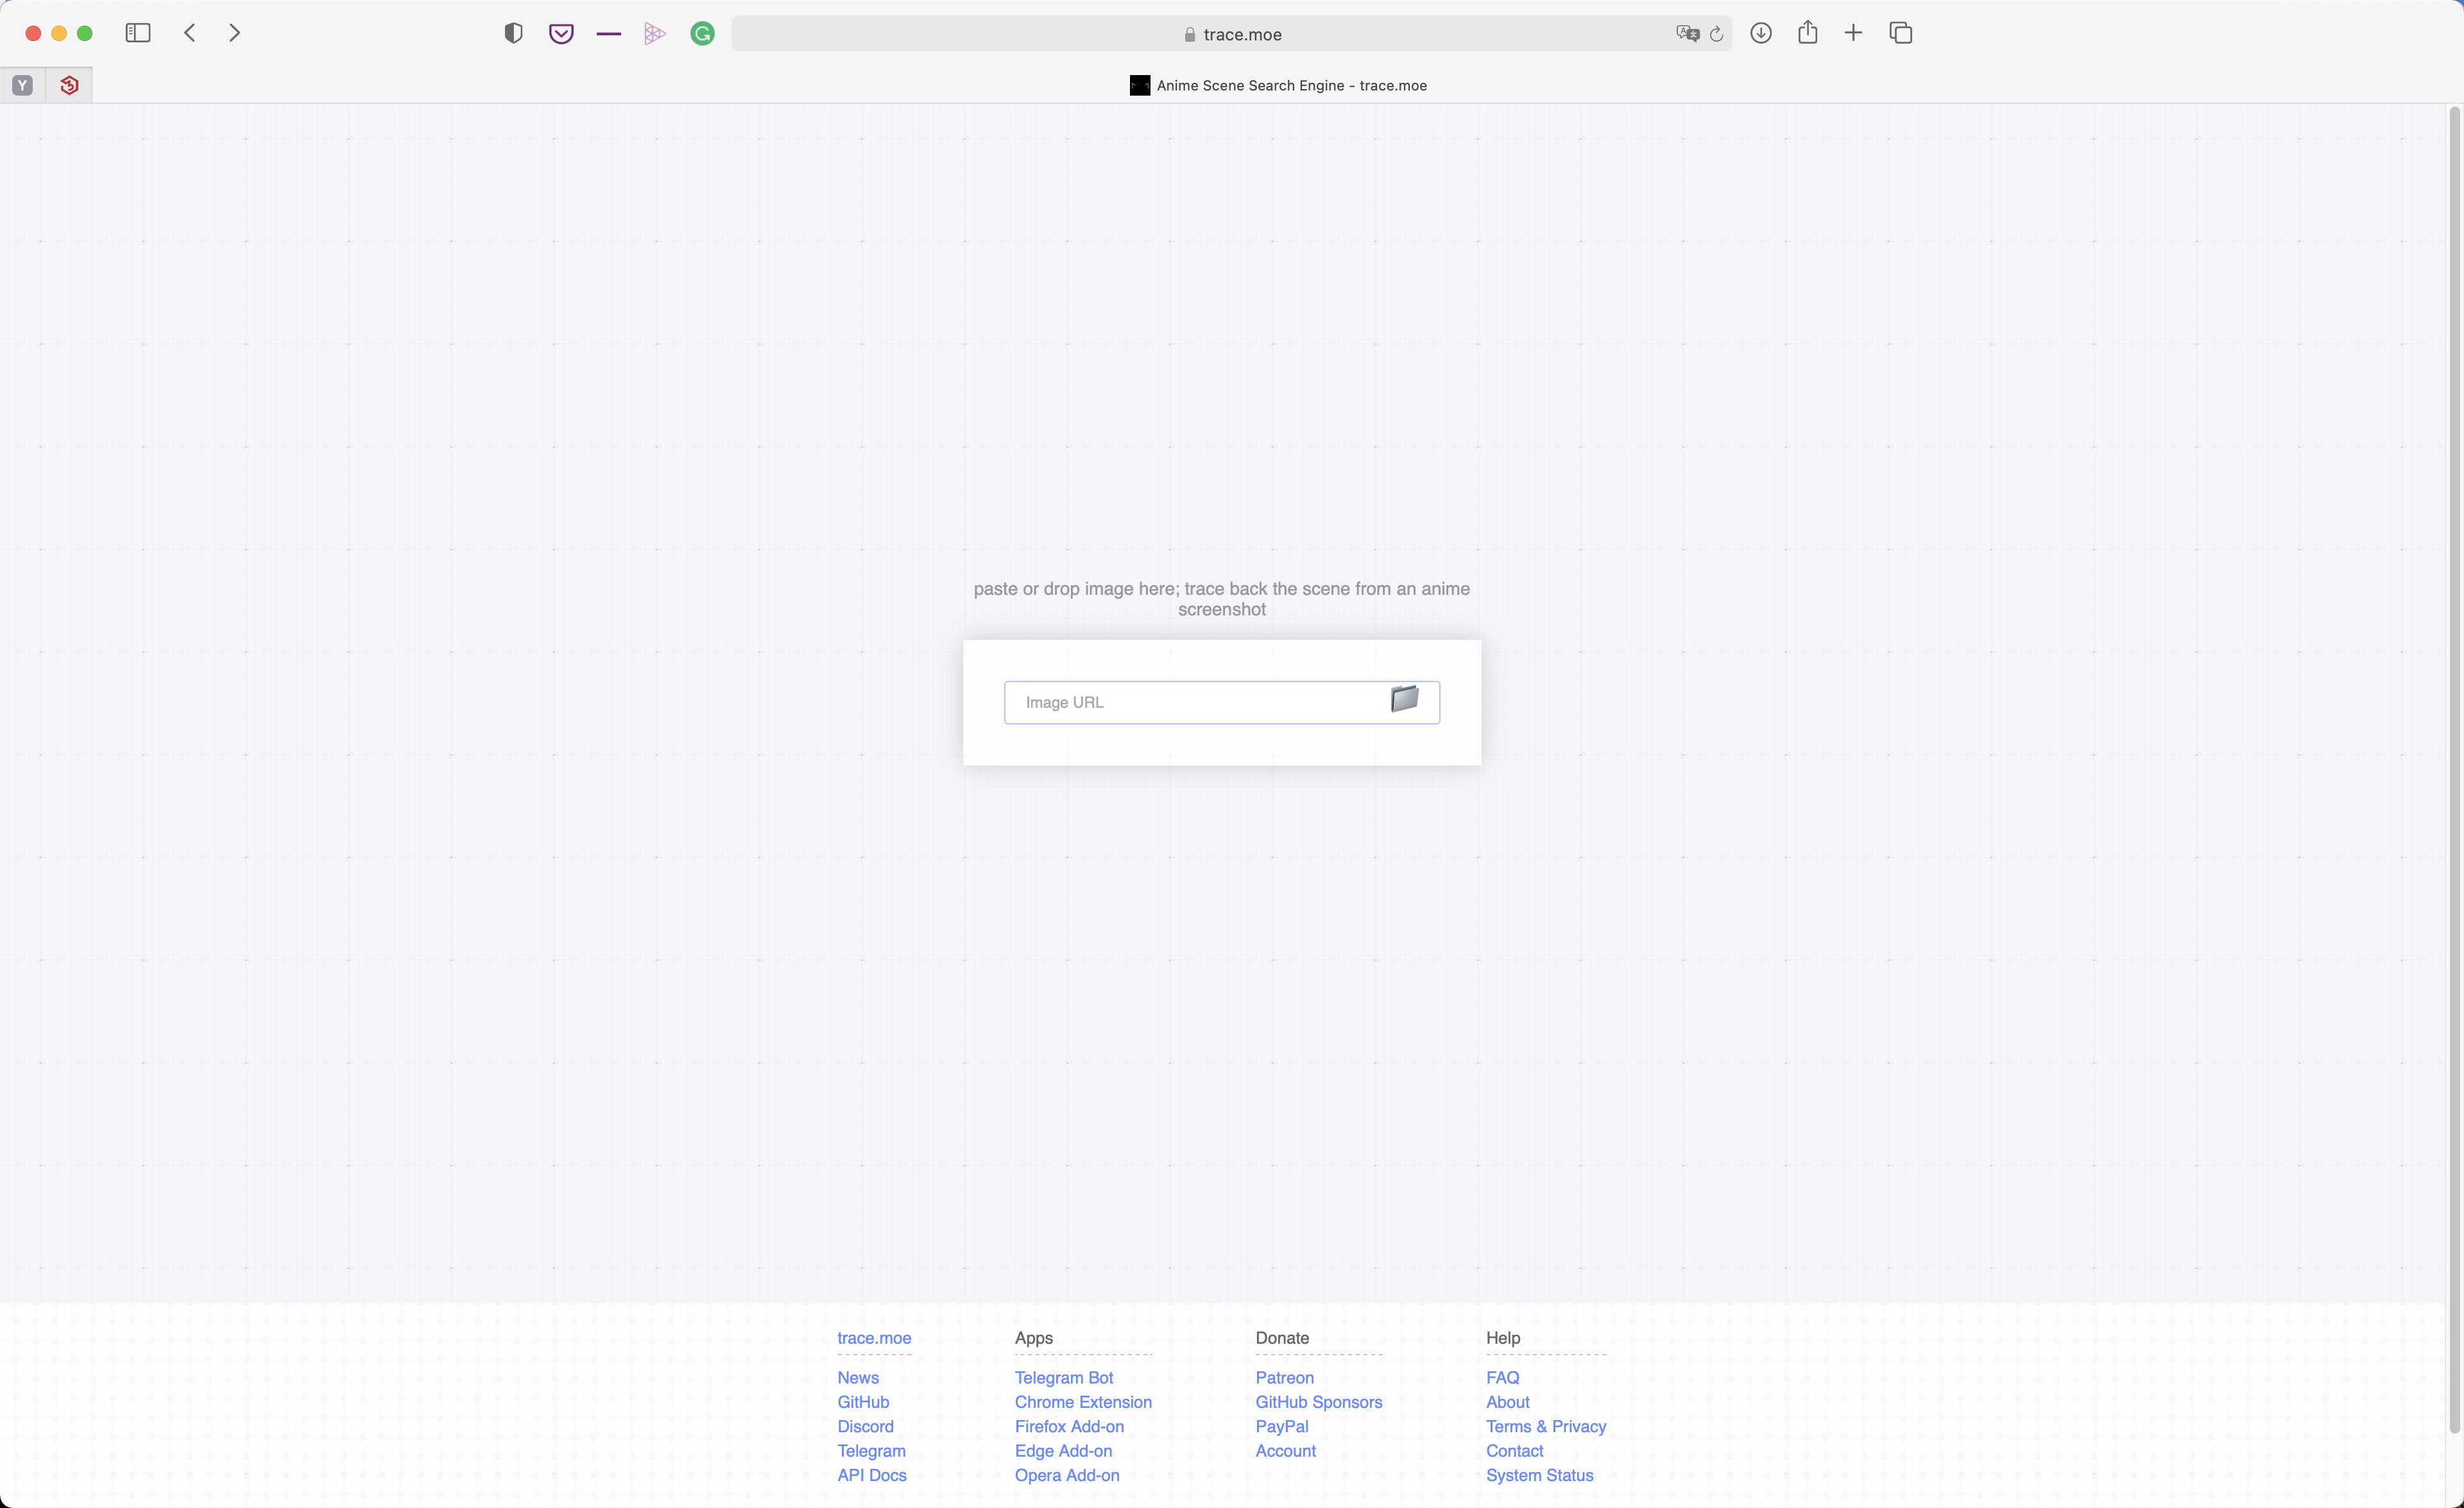Click the green fullscreen window button
This screenshot has width=2464, height=1508.
85,33
